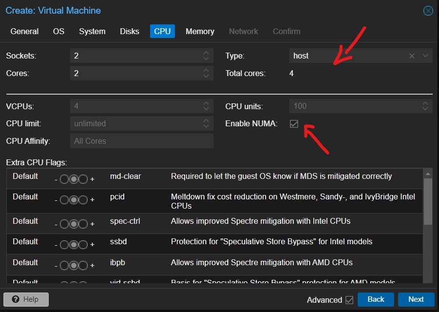Click the Back button
The height and width of the screenshot is (312, 439).
point(376,299)
